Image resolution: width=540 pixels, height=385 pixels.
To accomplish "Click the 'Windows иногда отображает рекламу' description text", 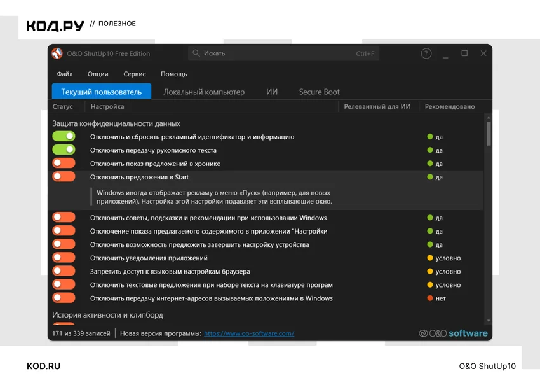I will 214,197.
